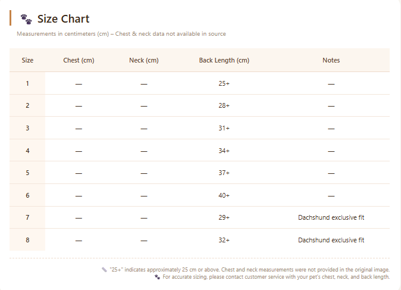The image size is (401, 290).
Task: Select the size 1 row label
Action: (27, 83)
